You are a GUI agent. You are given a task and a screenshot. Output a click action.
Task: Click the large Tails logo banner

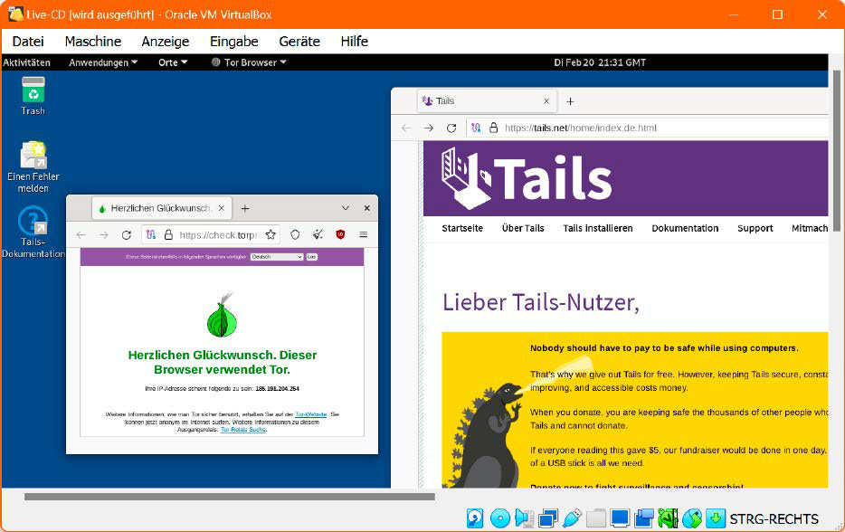point(527,179)
